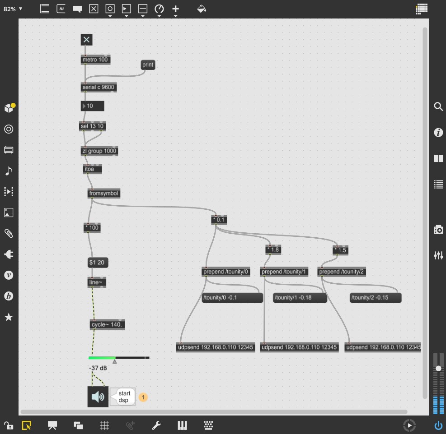Open the object browser cube icon
The image size is (446, 434).
(9, 108)
